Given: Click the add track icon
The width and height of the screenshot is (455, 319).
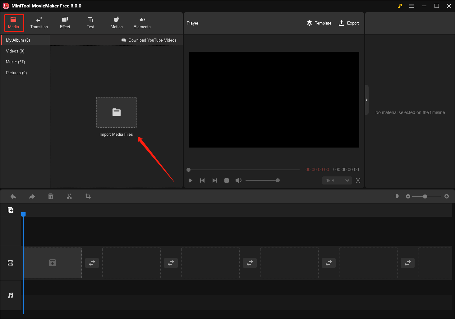Looking at the screenshot, I should (x=11, y=210).
